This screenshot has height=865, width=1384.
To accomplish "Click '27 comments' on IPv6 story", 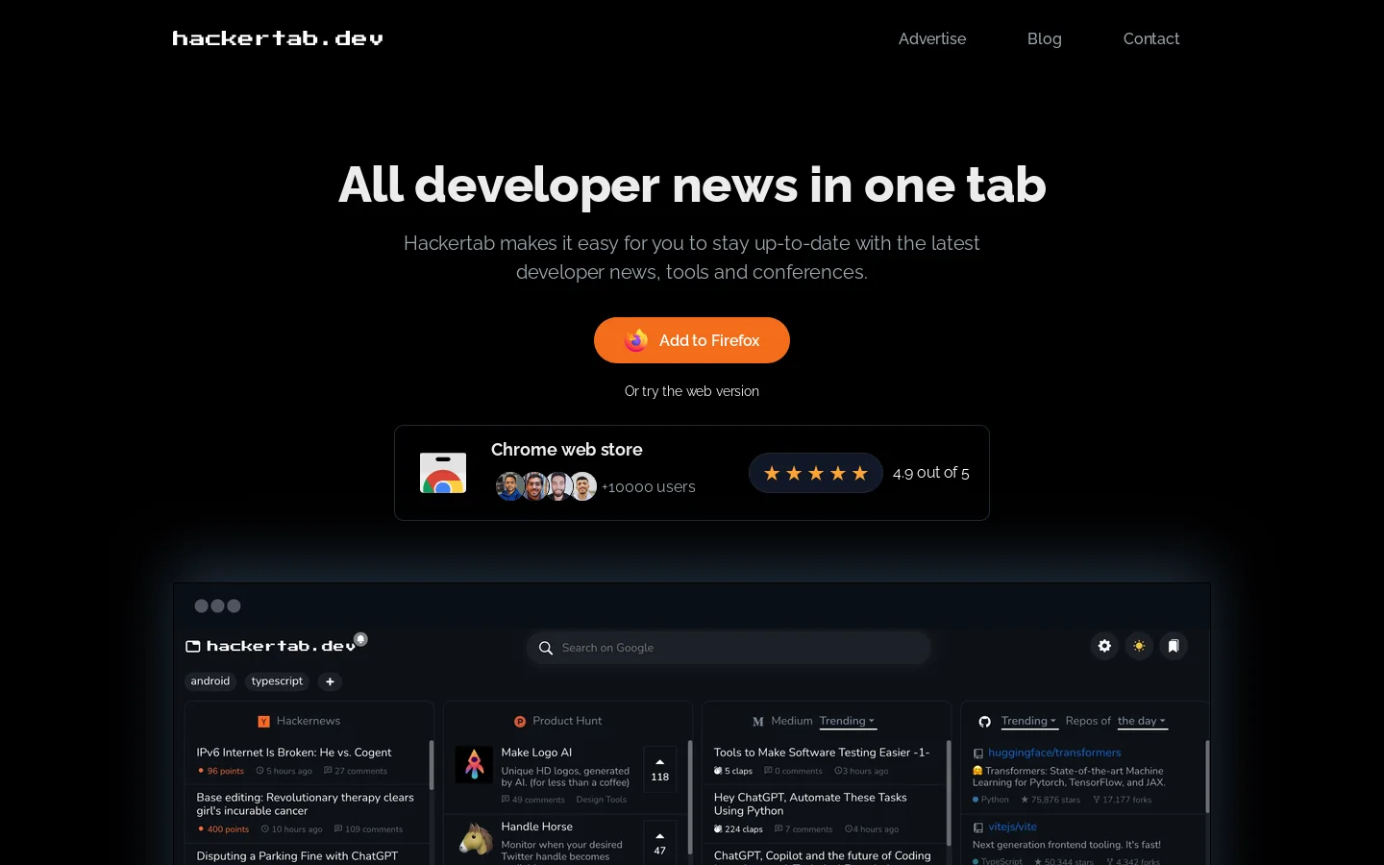I will pyautogui.click(x=356, y=771).
